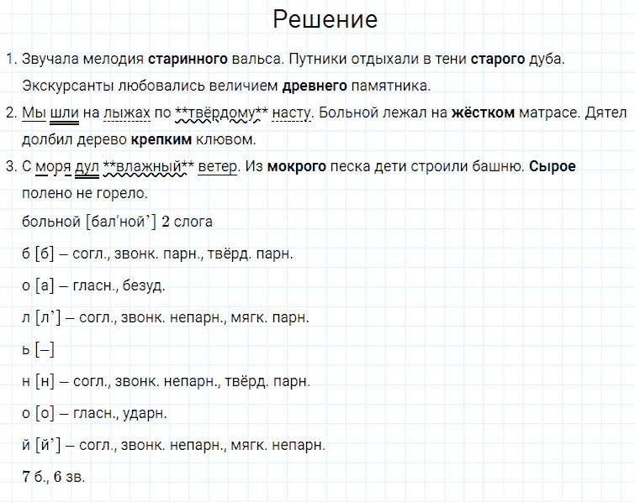Click the double-underlined word "дул"
Viewport: 635px width, 502px height.
click(x=87, y=166)
